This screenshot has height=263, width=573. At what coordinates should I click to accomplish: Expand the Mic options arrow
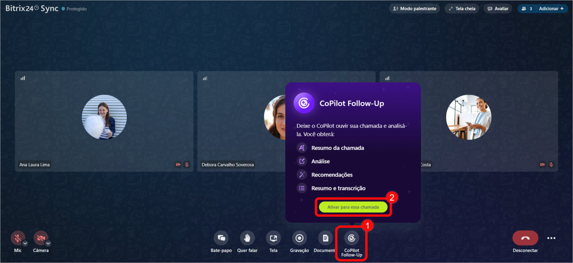coord(26,243)
